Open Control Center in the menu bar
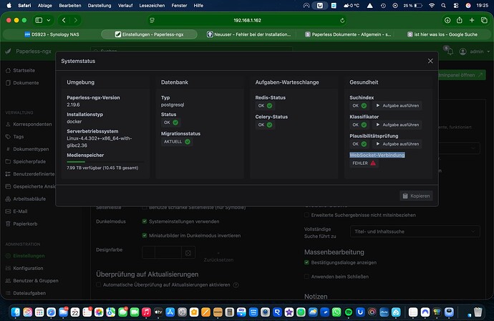Image resolution: width=494 pixels, height=321 pixels. [456, 5]
